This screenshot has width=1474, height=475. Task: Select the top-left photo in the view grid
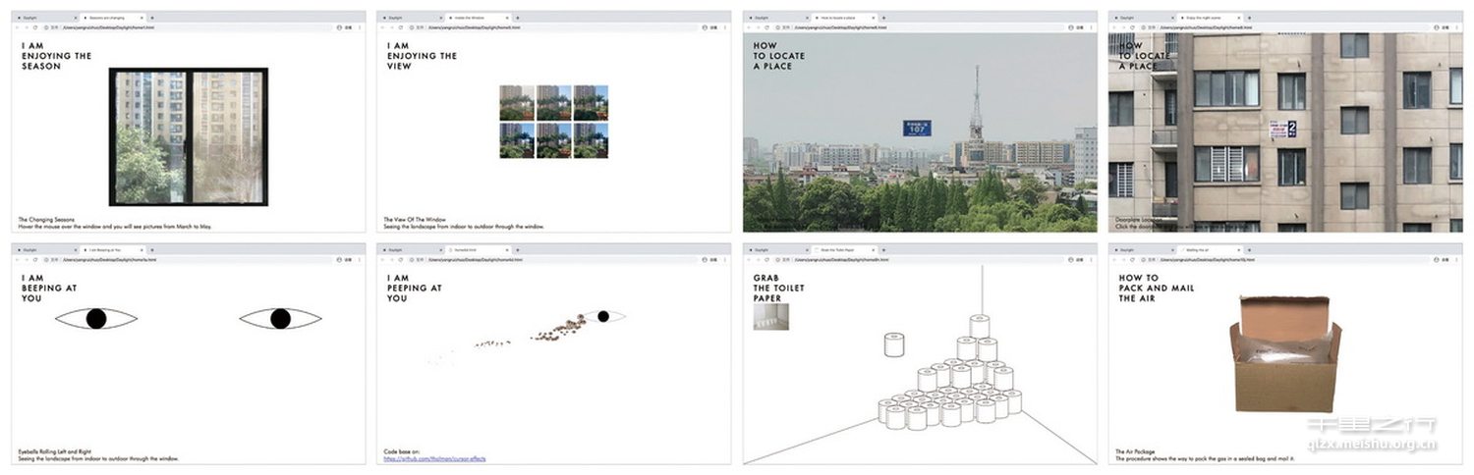(x=516, y=102)
